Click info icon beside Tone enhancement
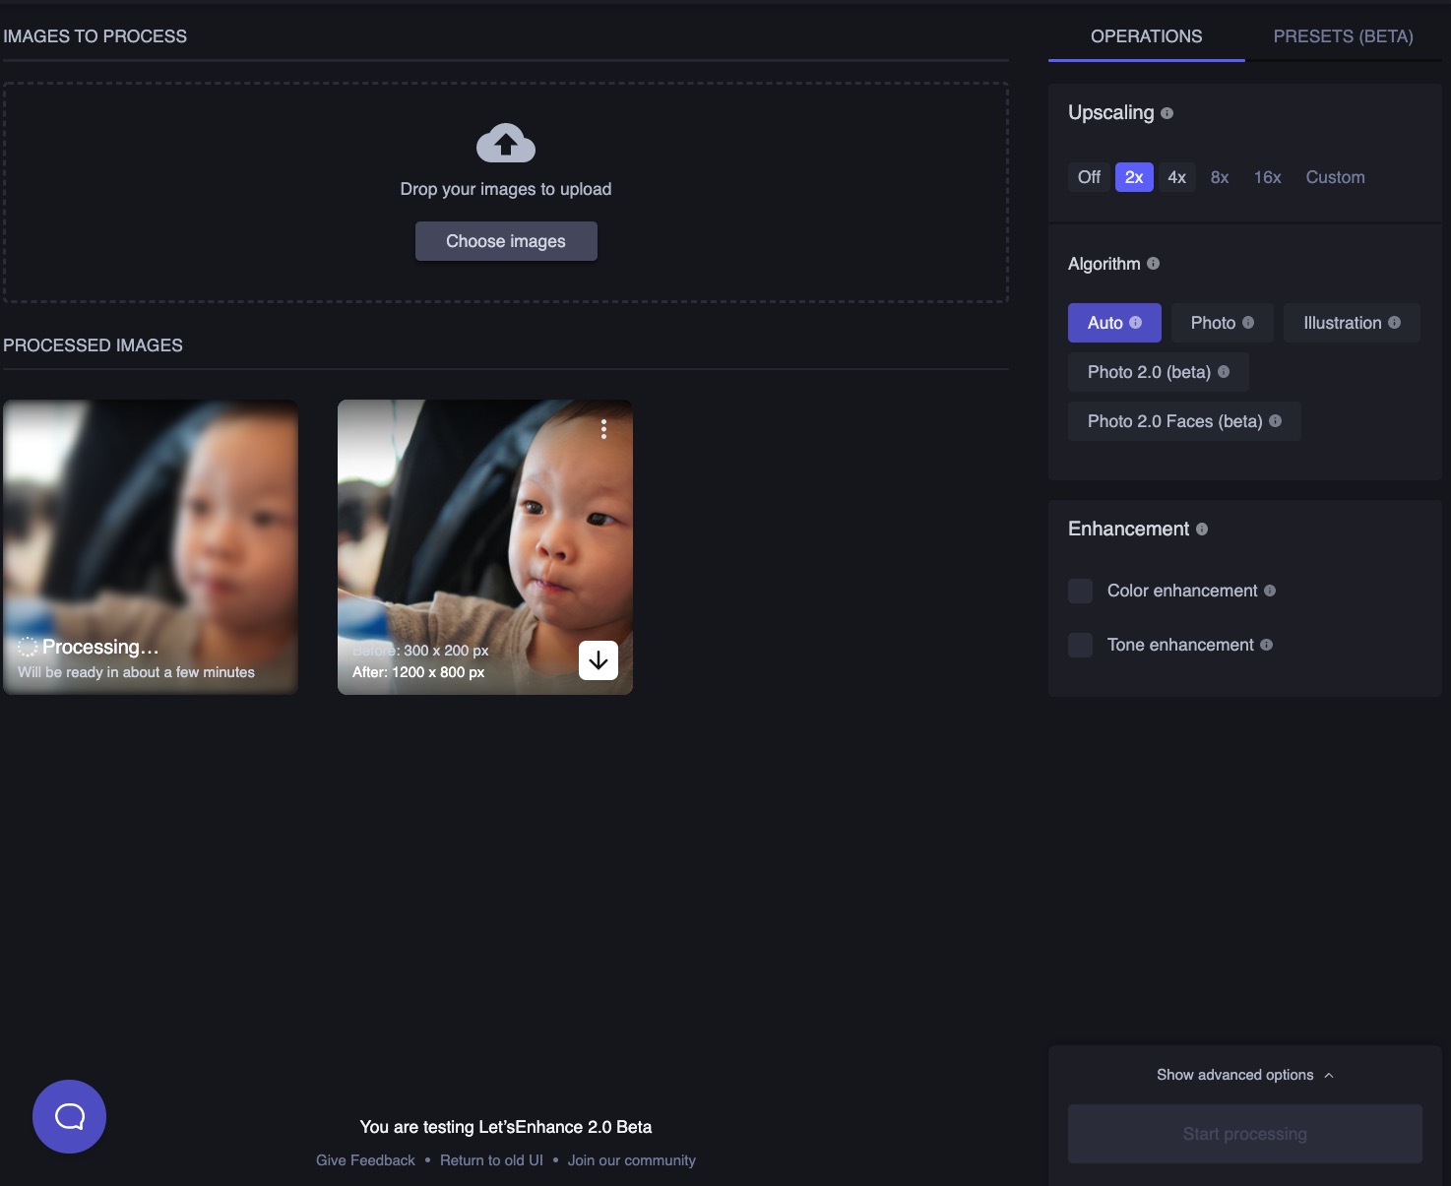 [1266, 645]
